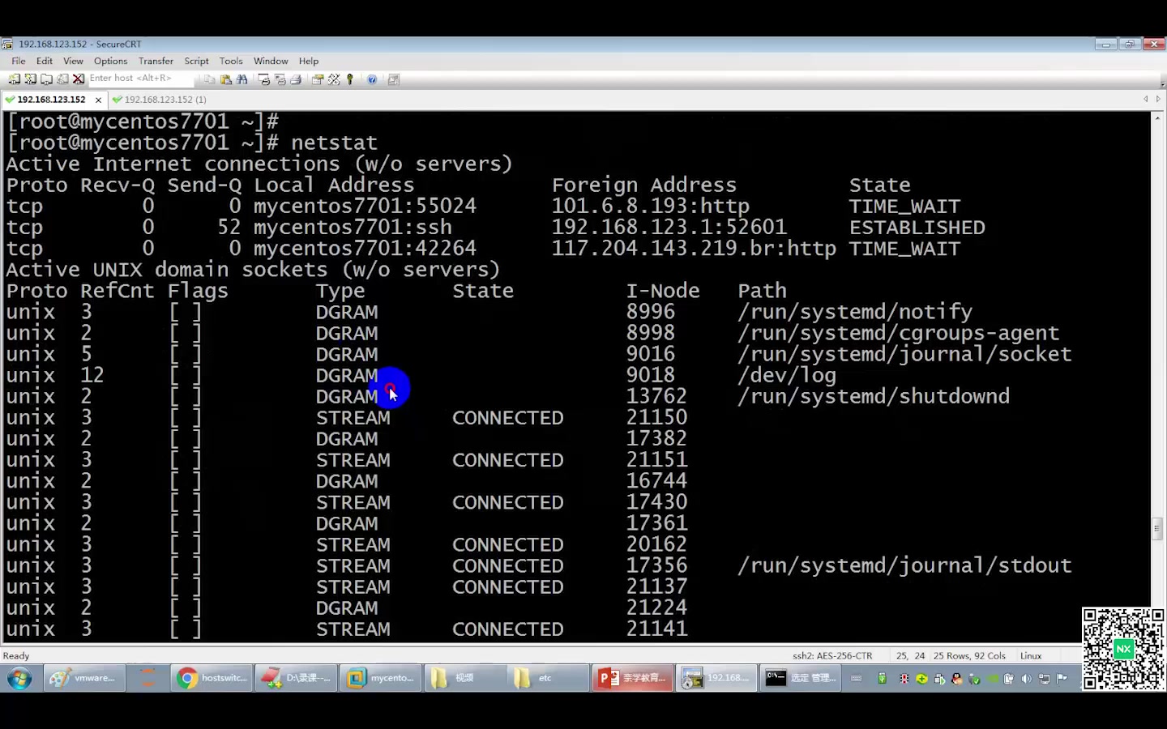
Task: Click the path /dev/log
Action: (787, 376)
